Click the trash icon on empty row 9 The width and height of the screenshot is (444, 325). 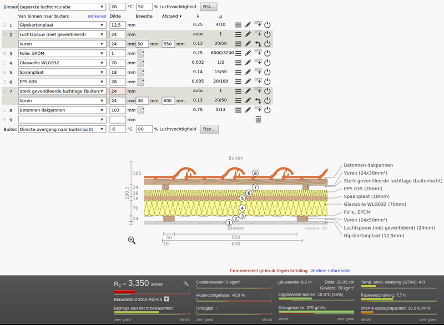point(258,119)
